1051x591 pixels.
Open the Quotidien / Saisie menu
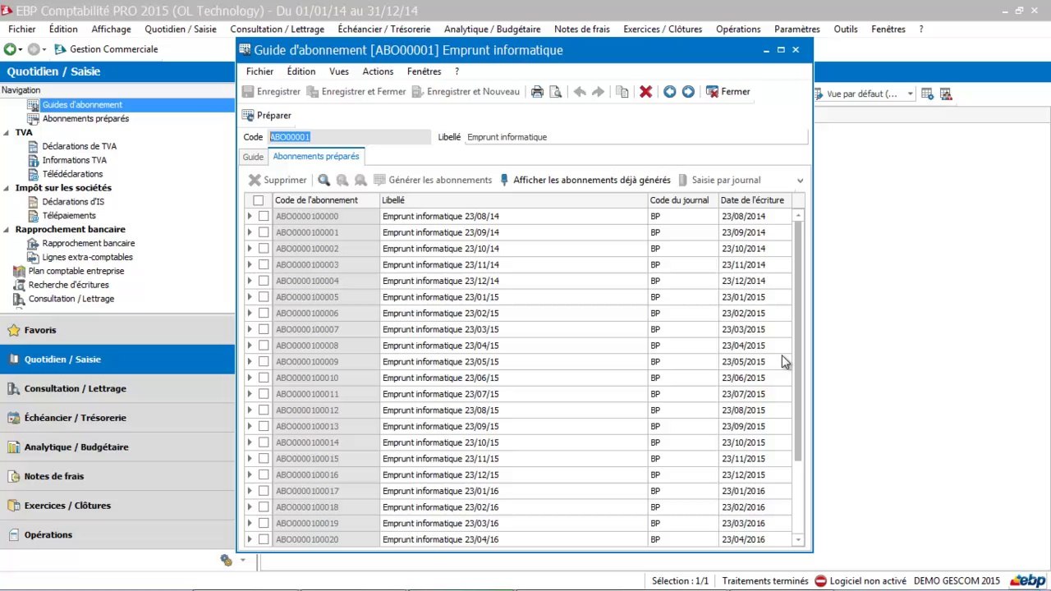181,29
